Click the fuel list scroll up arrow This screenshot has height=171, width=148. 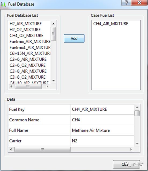pyautogui.click(x=53, y=24)
